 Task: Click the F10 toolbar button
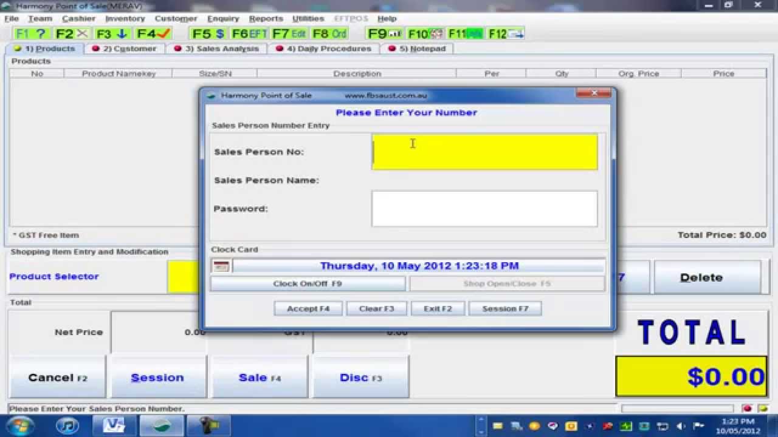coord(425,33)
